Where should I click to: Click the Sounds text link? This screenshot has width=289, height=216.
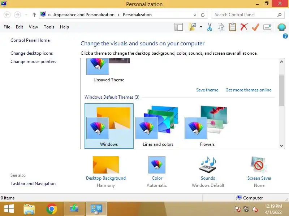point(208,178)
